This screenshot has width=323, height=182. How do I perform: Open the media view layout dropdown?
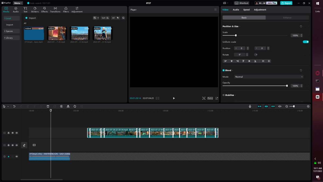click(x=96, y=18)
